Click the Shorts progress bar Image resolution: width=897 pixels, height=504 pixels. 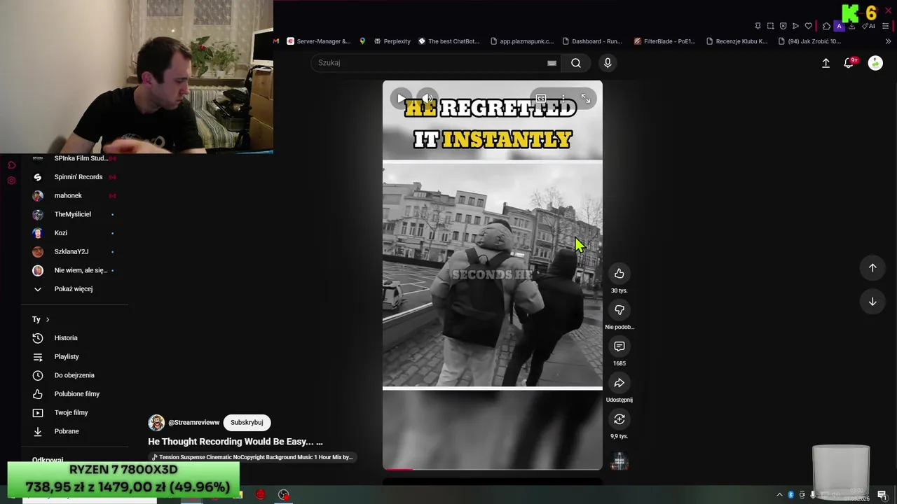[492, 469]
